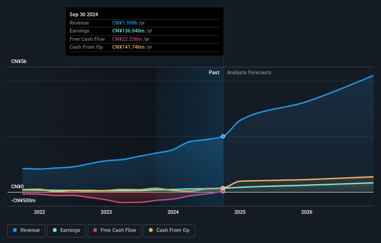381x243 pixels.
Task: Toggle the Cash From Op legend series
Action: pyautogui.click(x=169, y=230)
